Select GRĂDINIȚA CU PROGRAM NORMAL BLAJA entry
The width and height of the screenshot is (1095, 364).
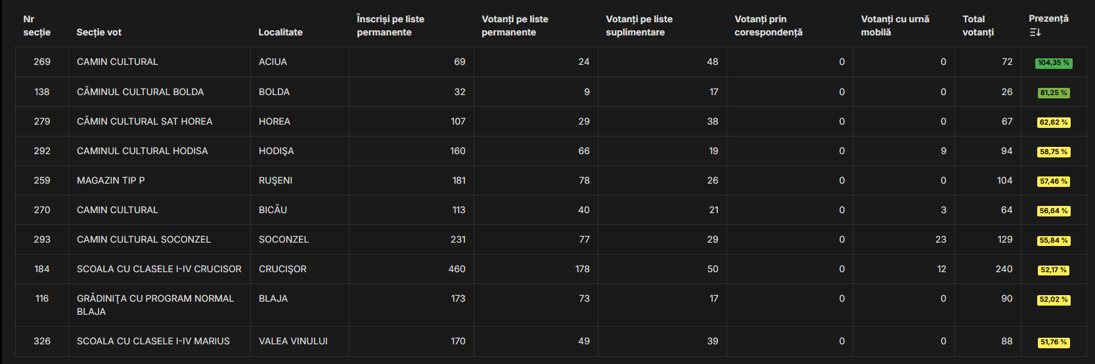click(x=155, y=305)
